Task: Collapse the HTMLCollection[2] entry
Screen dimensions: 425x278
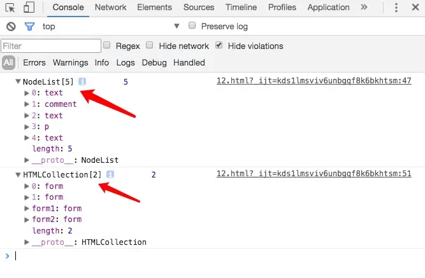Action: (x=18, y=175)
